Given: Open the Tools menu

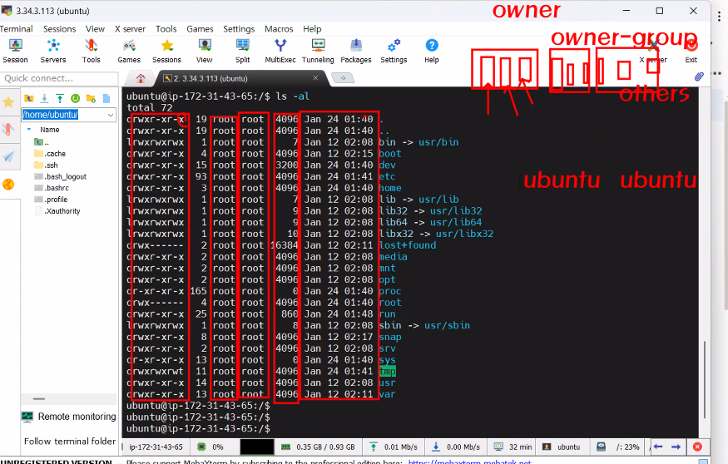Looking at the screenshot, I should point(166,29).
